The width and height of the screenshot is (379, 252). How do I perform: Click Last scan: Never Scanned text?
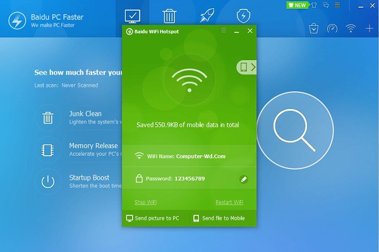[66, 85]
